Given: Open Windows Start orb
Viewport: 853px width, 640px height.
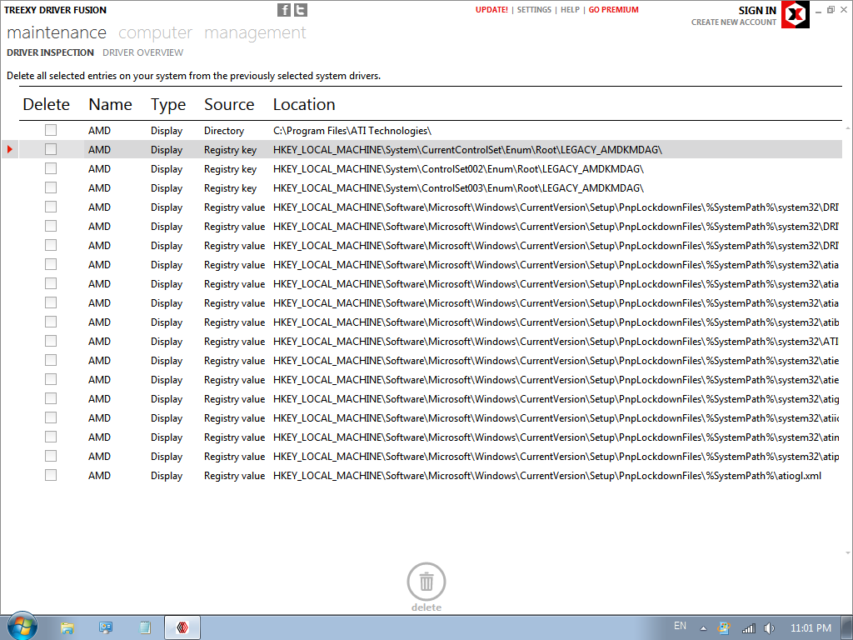Looking at the screenshot, I should pyautogui.click(x=22, y=626).
